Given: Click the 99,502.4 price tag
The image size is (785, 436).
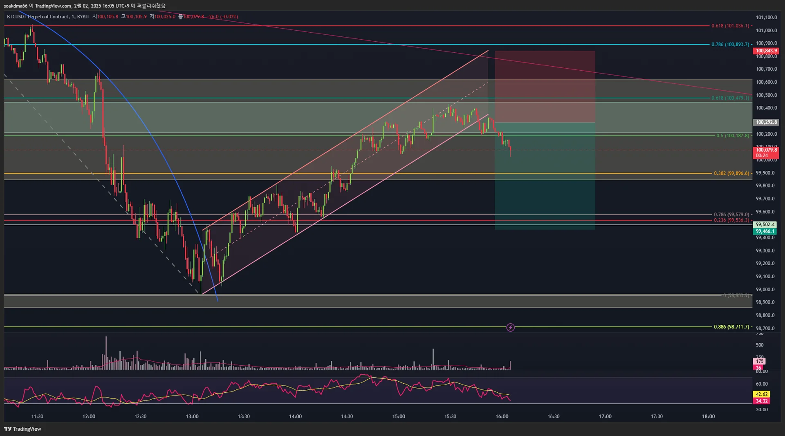Looking at the screenshot, I should tap(765, 225).
